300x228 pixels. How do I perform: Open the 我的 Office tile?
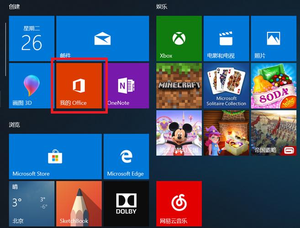pos(79,86)
